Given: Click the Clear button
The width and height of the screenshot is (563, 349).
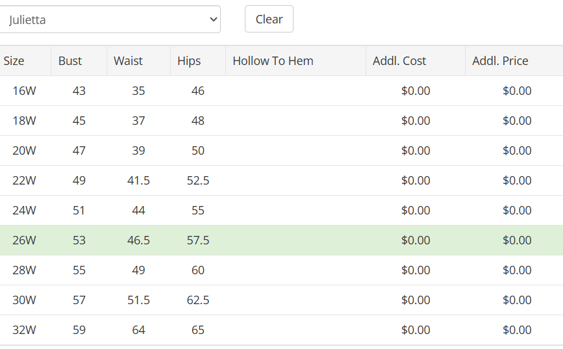Looking at the screenshot, I should click(269, 19).
